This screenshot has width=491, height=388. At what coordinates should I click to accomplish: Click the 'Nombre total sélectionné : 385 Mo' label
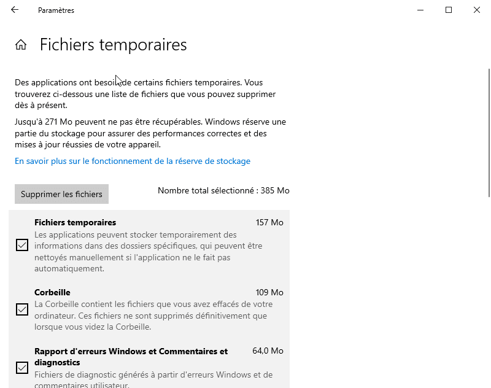[223, 190]
